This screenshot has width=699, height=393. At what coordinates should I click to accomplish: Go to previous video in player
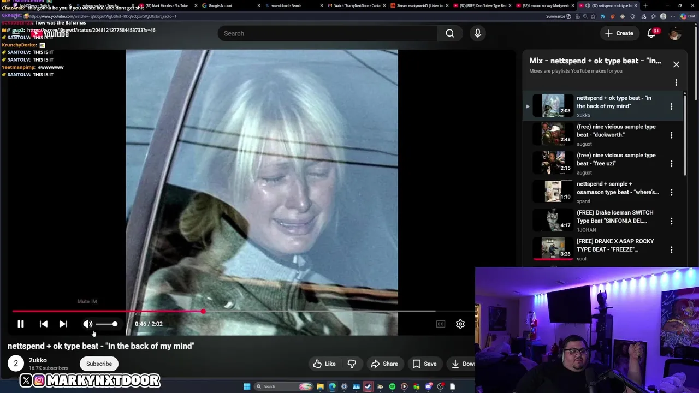pyautogui.click(x=44, y=324)
